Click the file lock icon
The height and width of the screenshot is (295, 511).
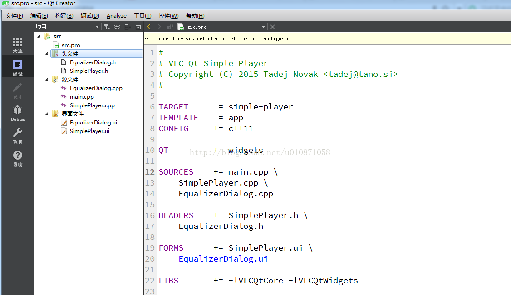[170, 27]
